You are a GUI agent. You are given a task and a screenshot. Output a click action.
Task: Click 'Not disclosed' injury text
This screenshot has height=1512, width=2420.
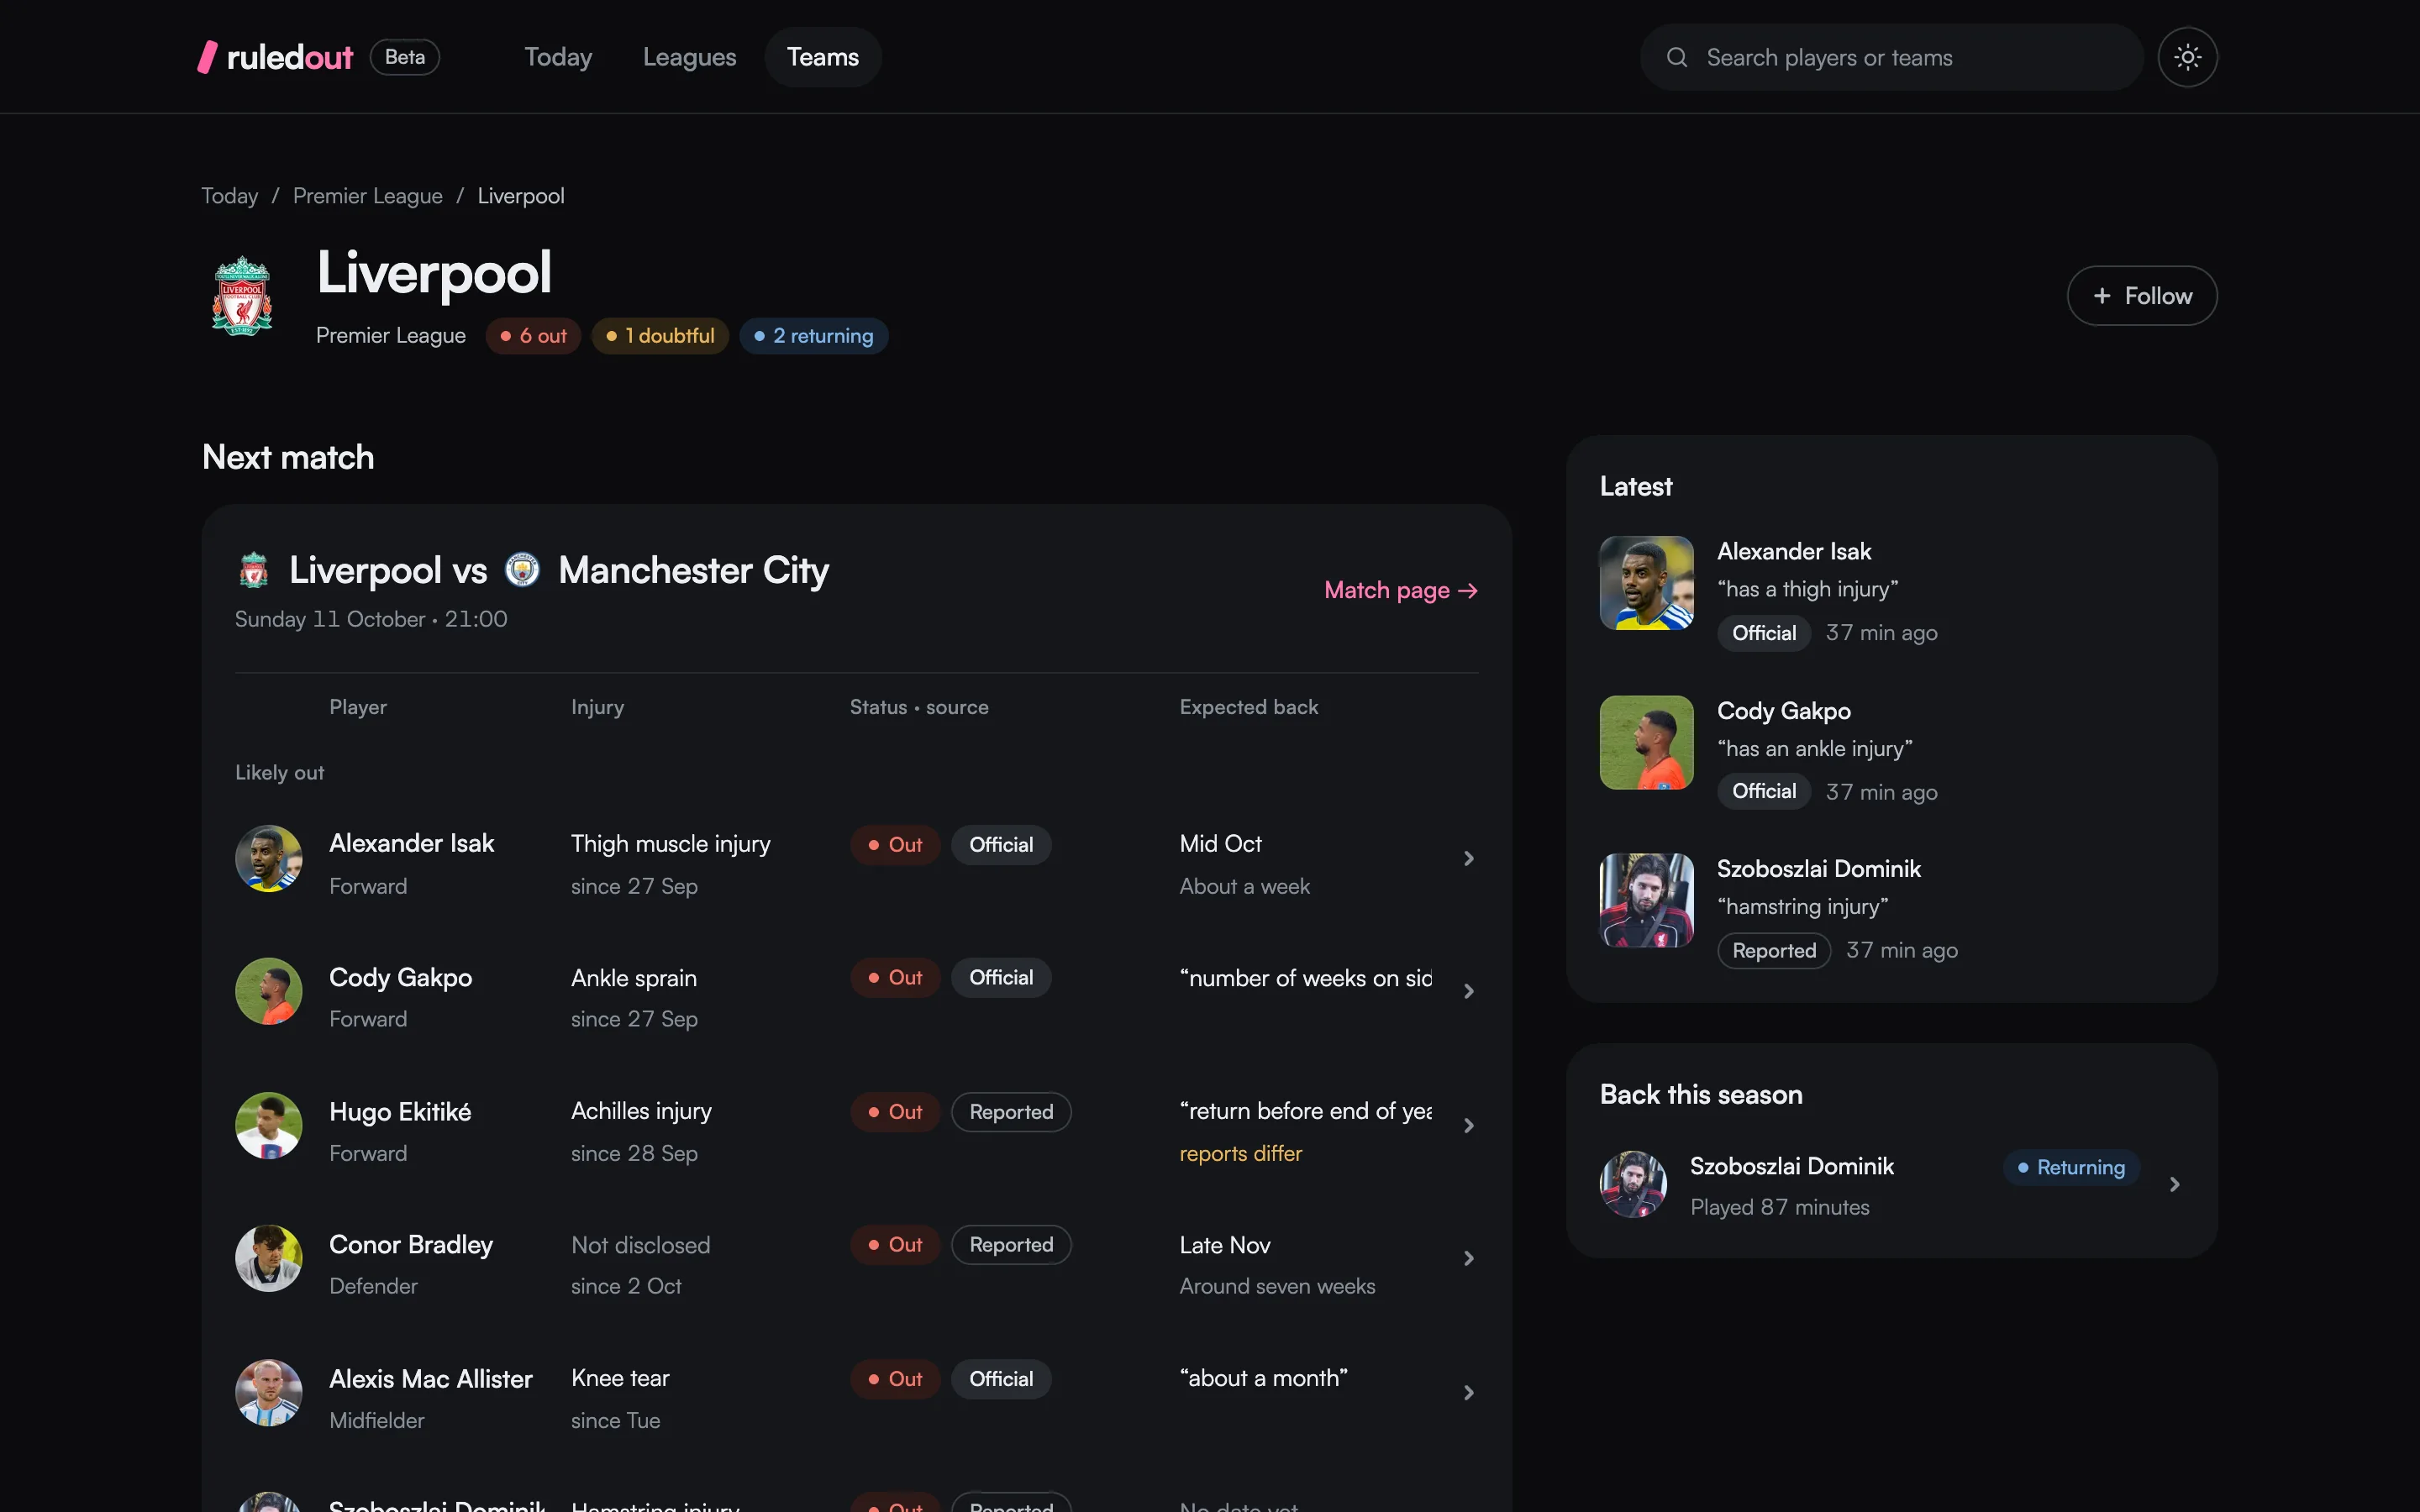[x=640, y=1245]
